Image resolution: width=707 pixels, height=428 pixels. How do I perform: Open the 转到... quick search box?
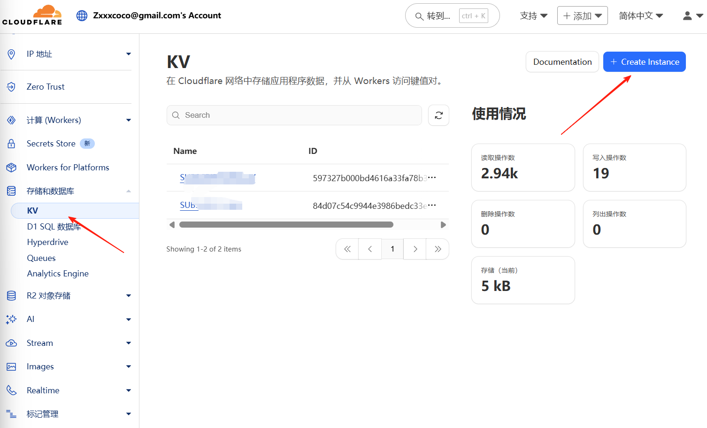point(452,15)
